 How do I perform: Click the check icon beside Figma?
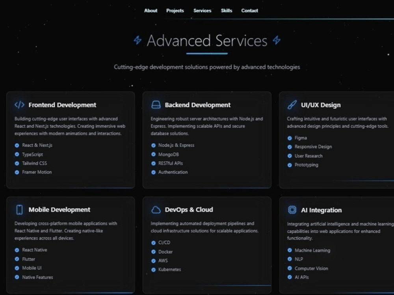(290, 138)
